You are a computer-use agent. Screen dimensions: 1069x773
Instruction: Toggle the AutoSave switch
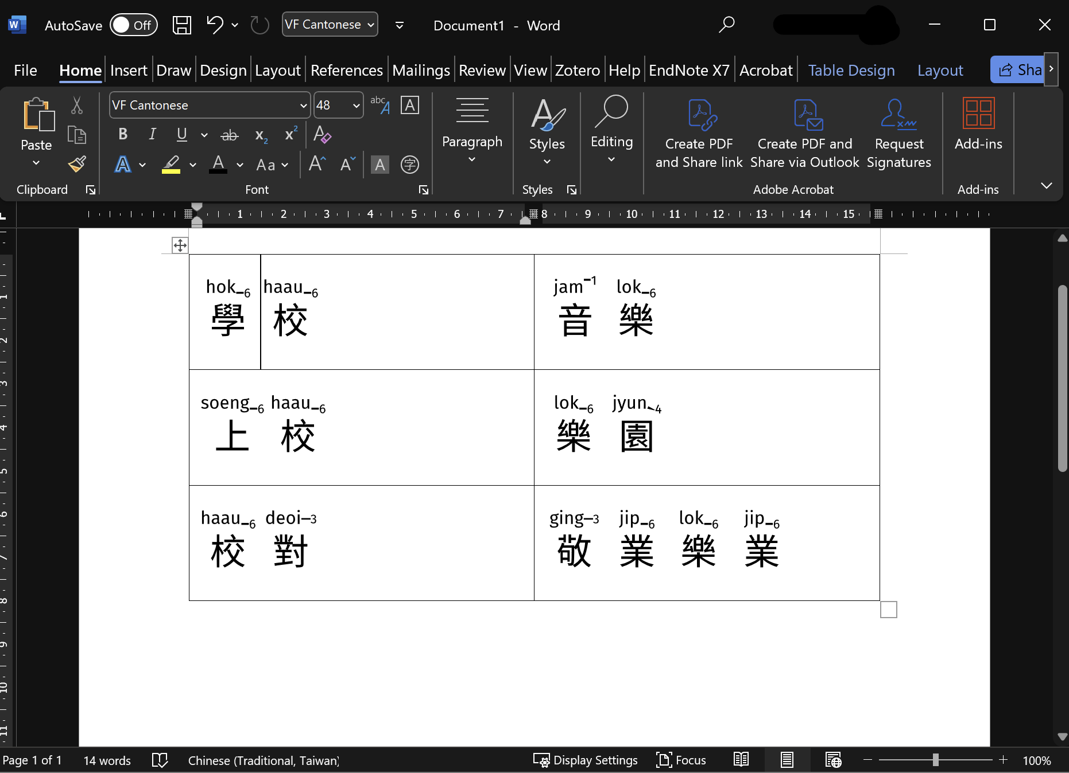(x=134, y=25)
